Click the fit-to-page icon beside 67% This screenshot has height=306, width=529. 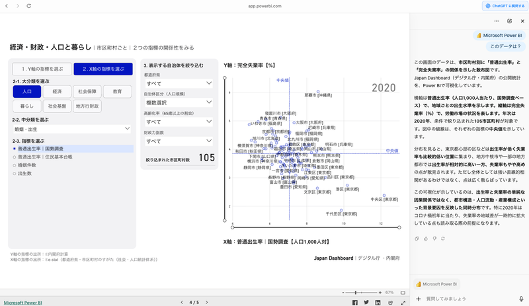click(403, 292)
